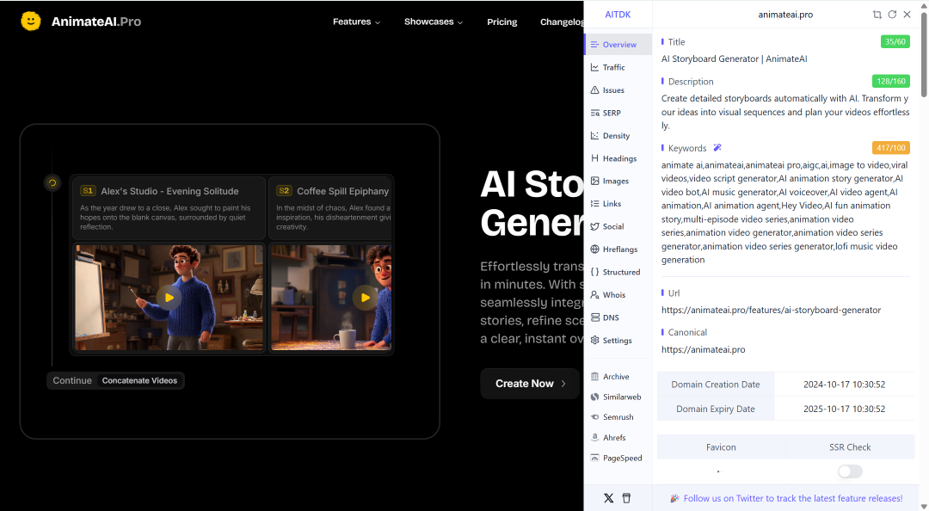The height and width of the screenshot is (511, 929).
Task: Click the Hreflangs globe icon
Action: tap(595, 249)
